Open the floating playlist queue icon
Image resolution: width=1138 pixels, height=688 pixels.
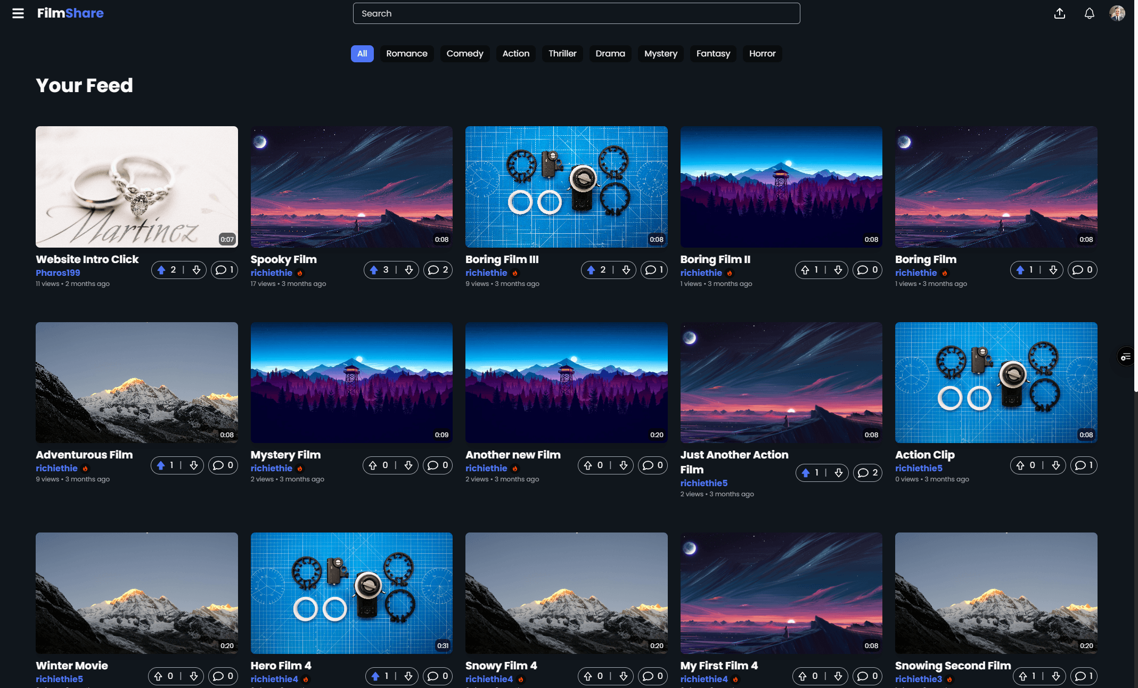click(x=1126, y=357)
